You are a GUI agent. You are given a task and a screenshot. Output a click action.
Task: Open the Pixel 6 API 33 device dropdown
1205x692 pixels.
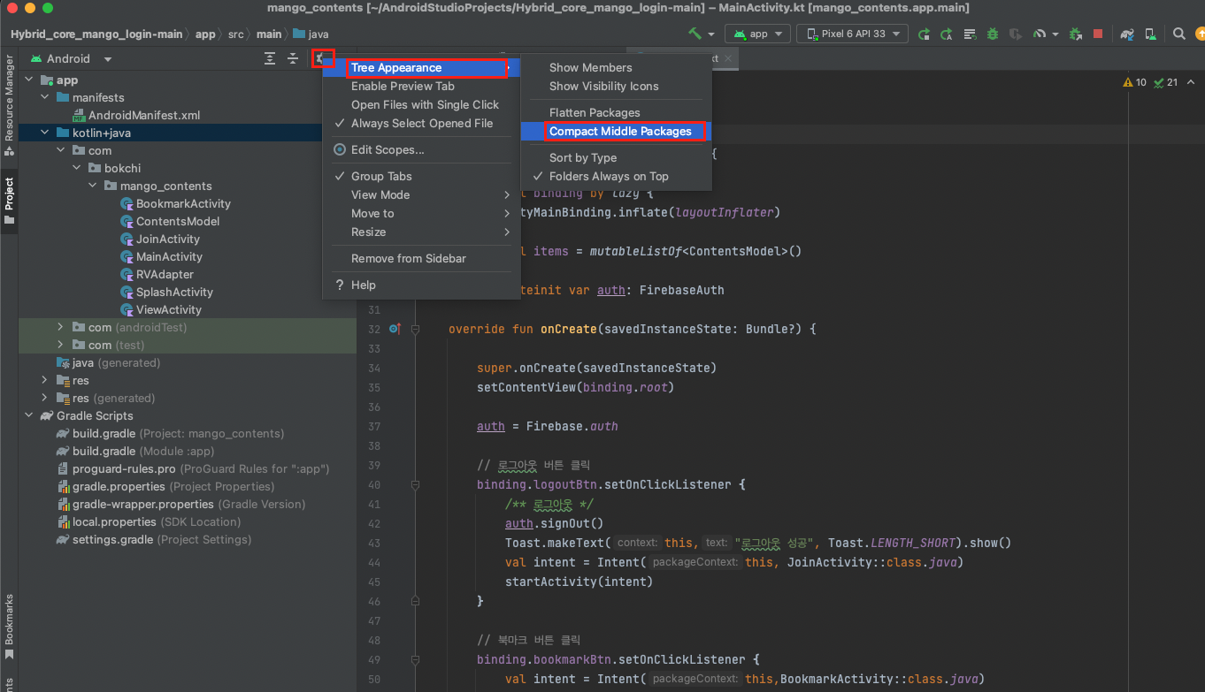(852, 34)
